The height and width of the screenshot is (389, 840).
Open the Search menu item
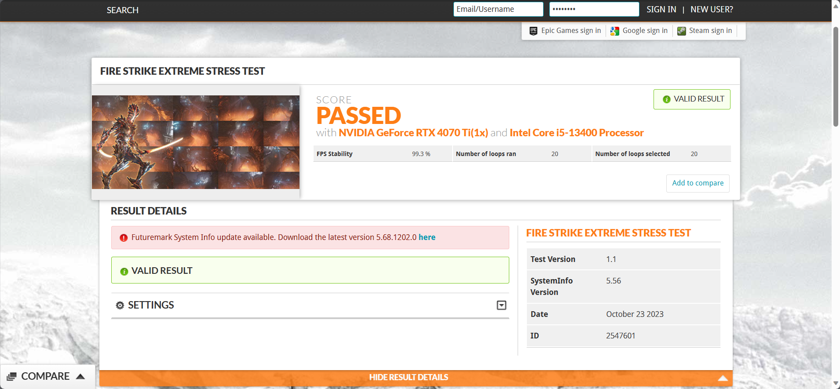(x=122, y=10)
